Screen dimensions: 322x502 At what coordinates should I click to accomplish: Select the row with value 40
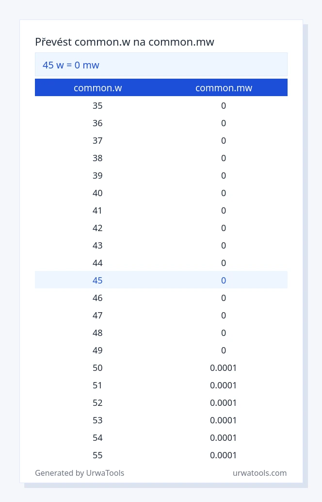pyautogui.click(x=161, y=193)
